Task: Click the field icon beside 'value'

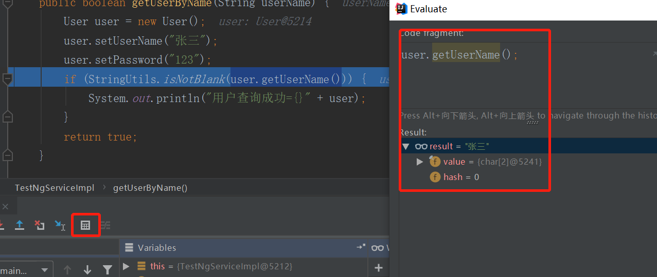Action: tap(435, 162)
